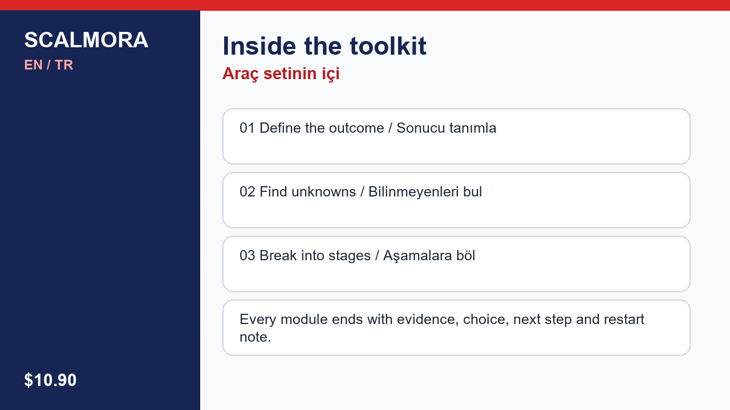Open the "02 Find unknowns" card
This screenshot has height=410, width=730.
click(x=456, y=200)
